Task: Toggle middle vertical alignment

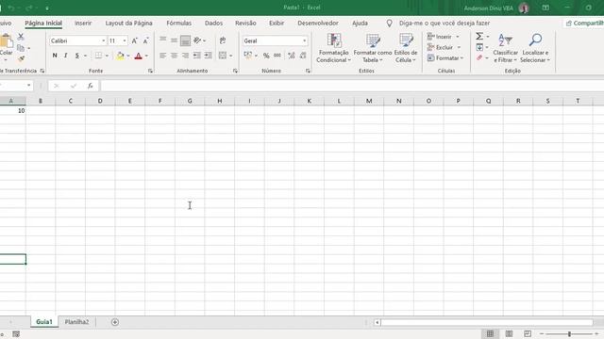Action: (174, 40)
